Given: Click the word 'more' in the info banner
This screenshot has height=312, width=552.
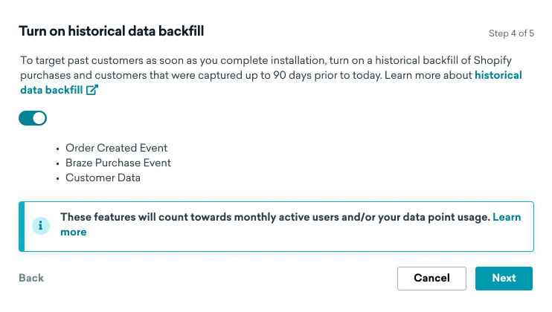Looking at the screenshot, I should pyautogui.click(x=74, y=232).
